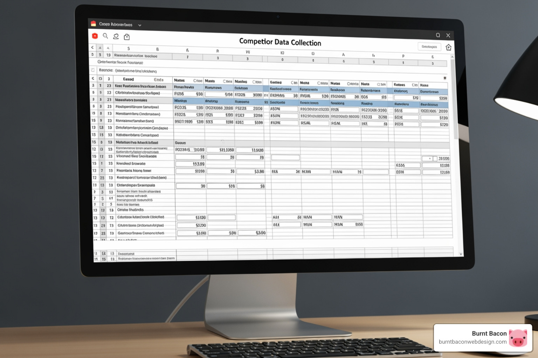Select the Misiings blue header cell

point(188,101)
